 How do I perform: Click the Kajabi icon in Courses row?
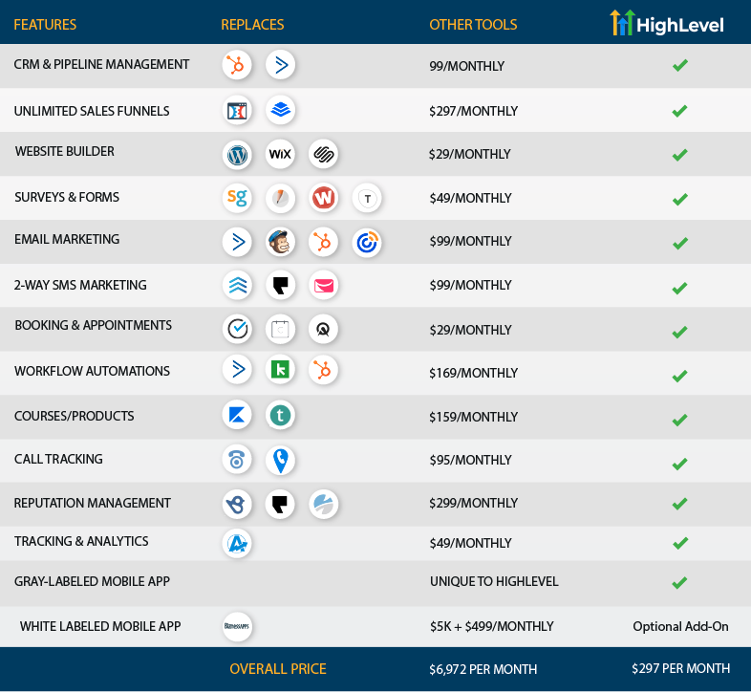(x=237, y=415)
